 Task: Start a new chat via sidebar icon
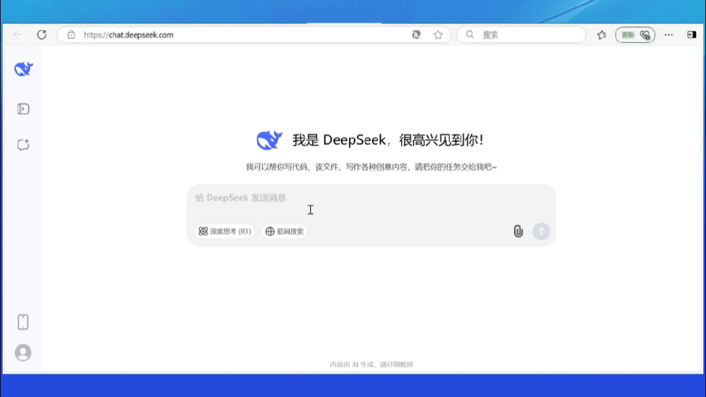coord(24,145)
